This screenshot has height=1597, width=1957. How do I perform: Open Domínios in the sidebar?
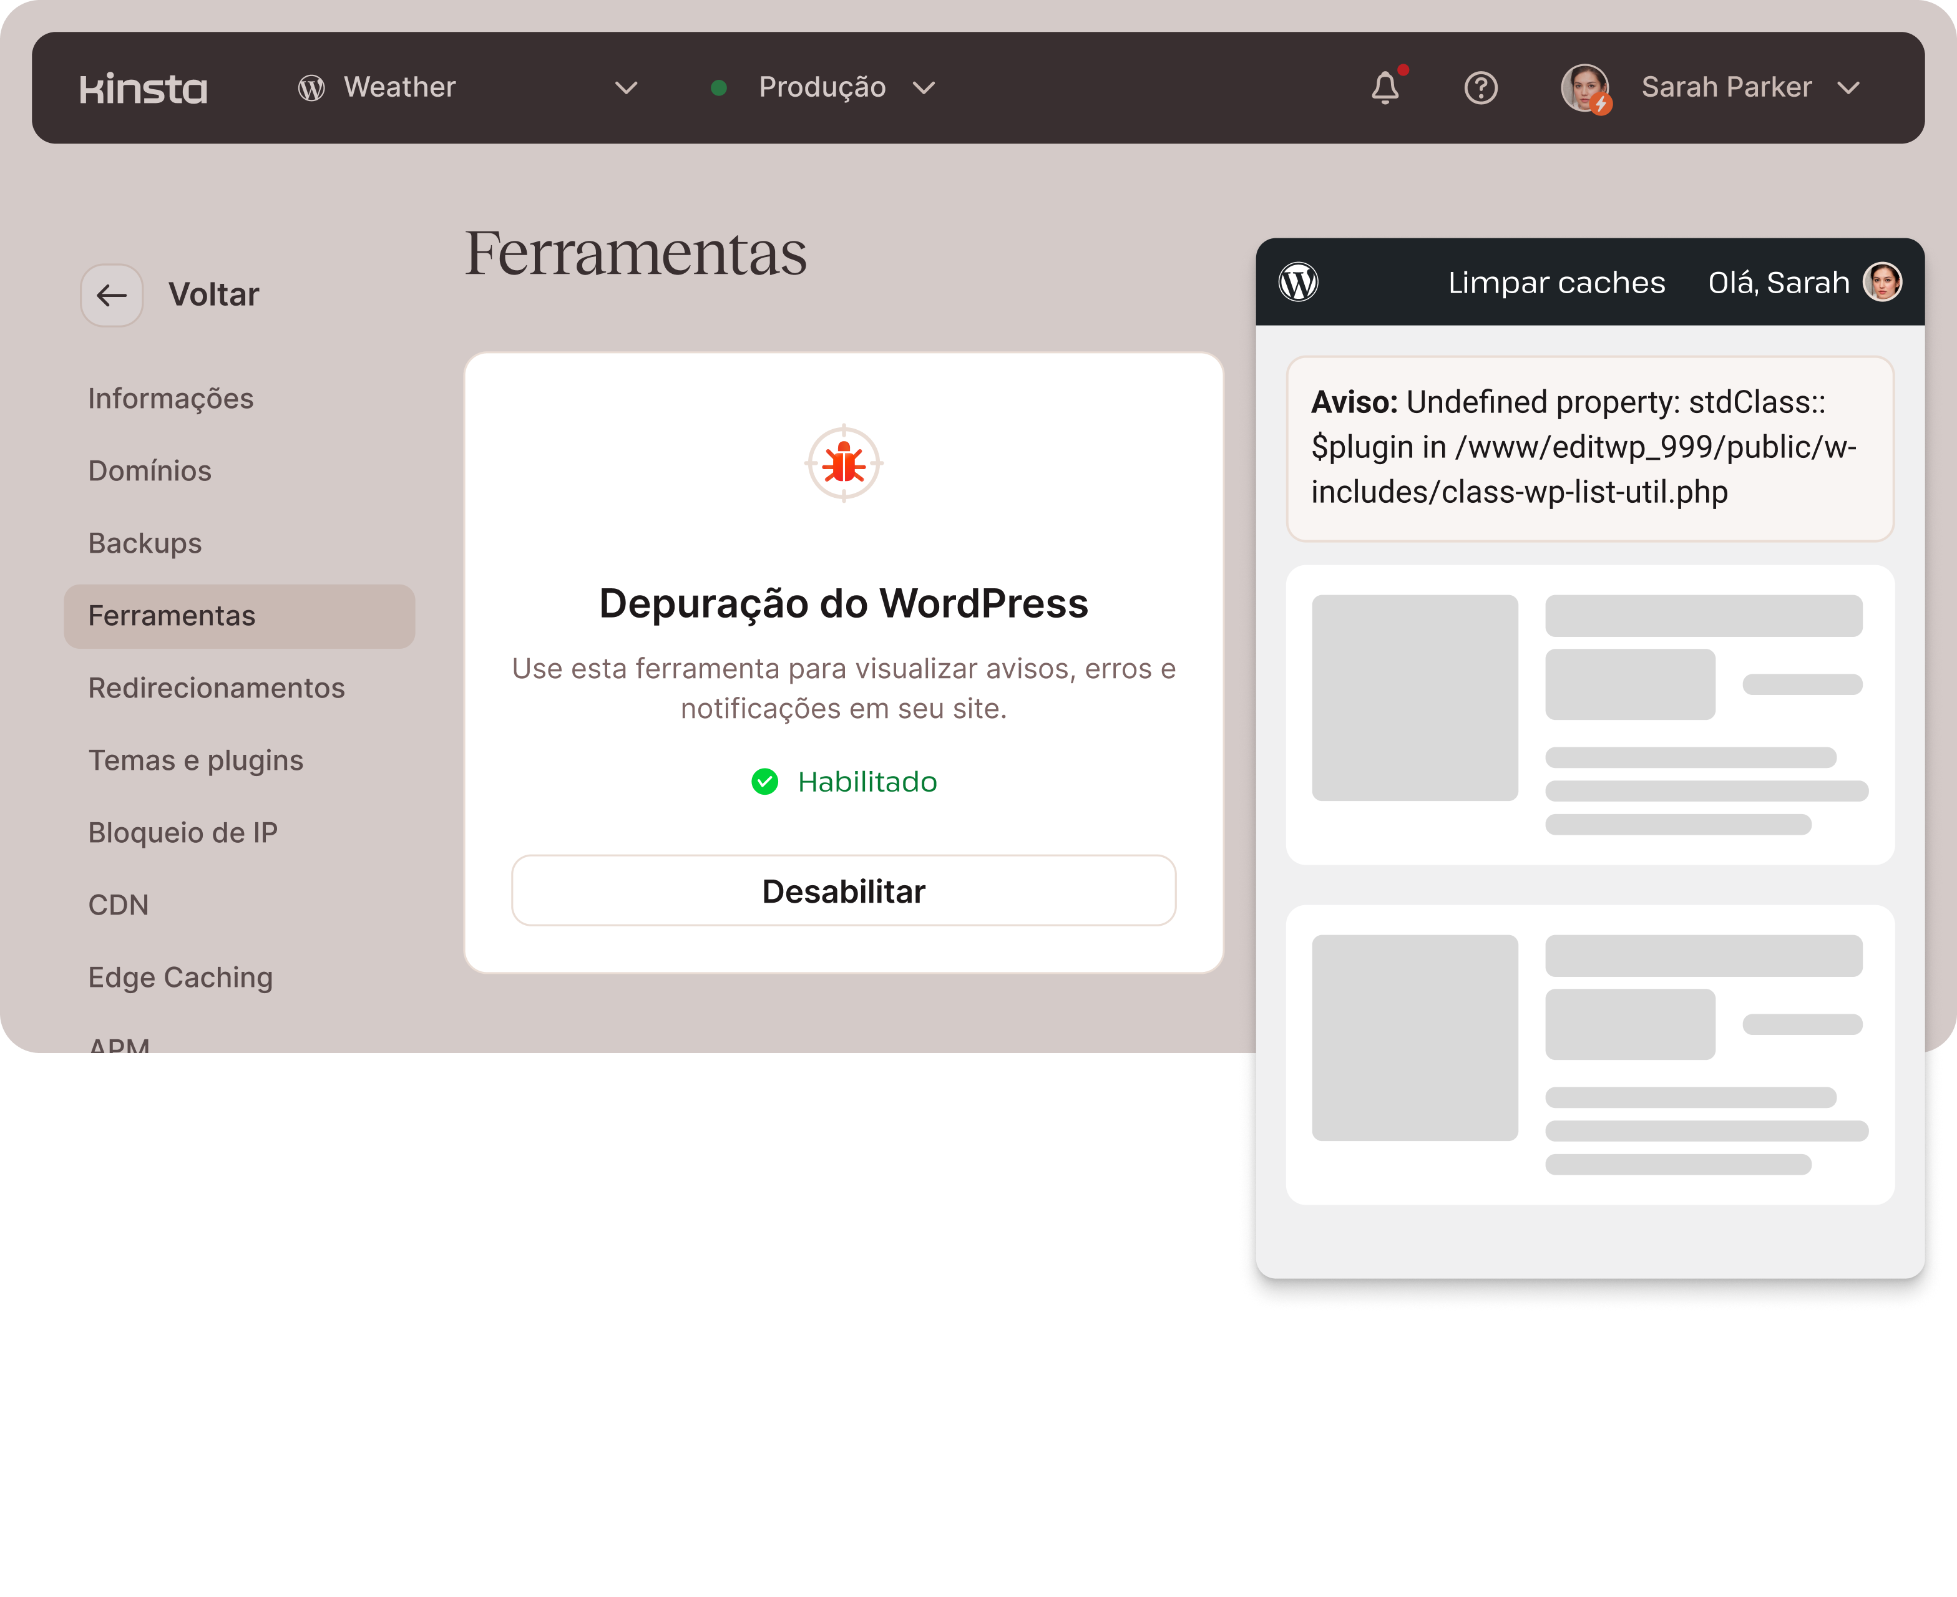150,471
